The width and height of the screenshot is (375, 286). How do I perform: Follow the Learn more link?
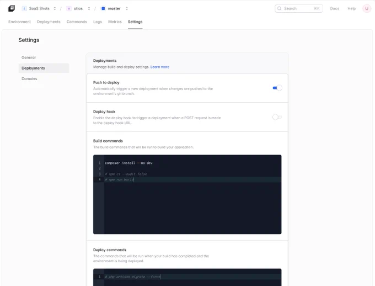tap(160, 67)
